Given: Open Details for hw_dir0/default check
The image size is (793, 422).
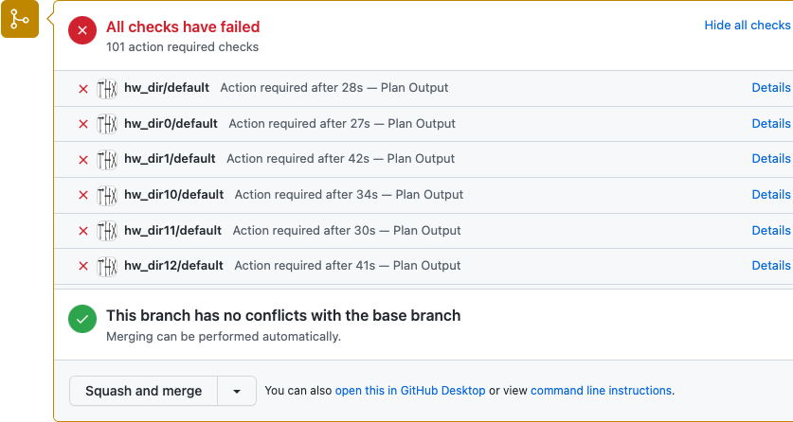Looking at the screenshot, I should click(x=771, y=123).
